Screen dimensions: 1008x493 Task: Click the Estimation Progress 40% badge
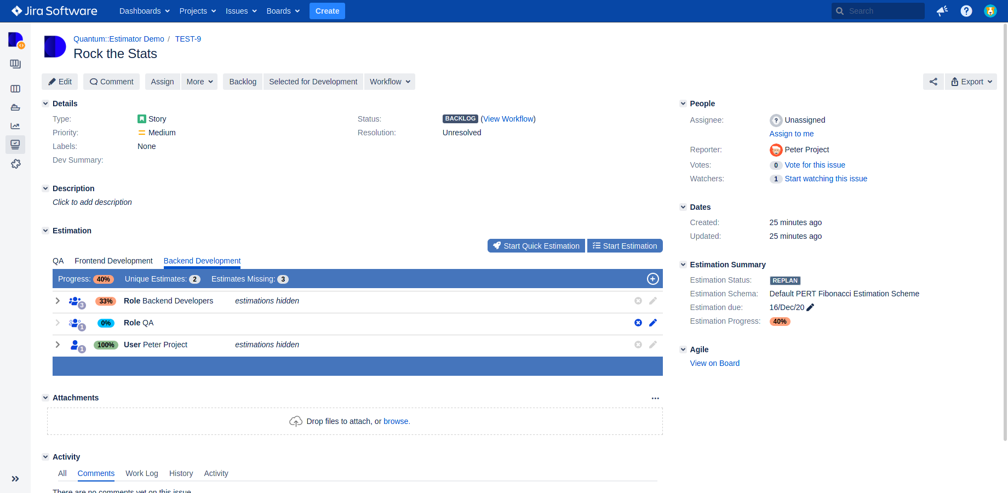tap(780, 322)
